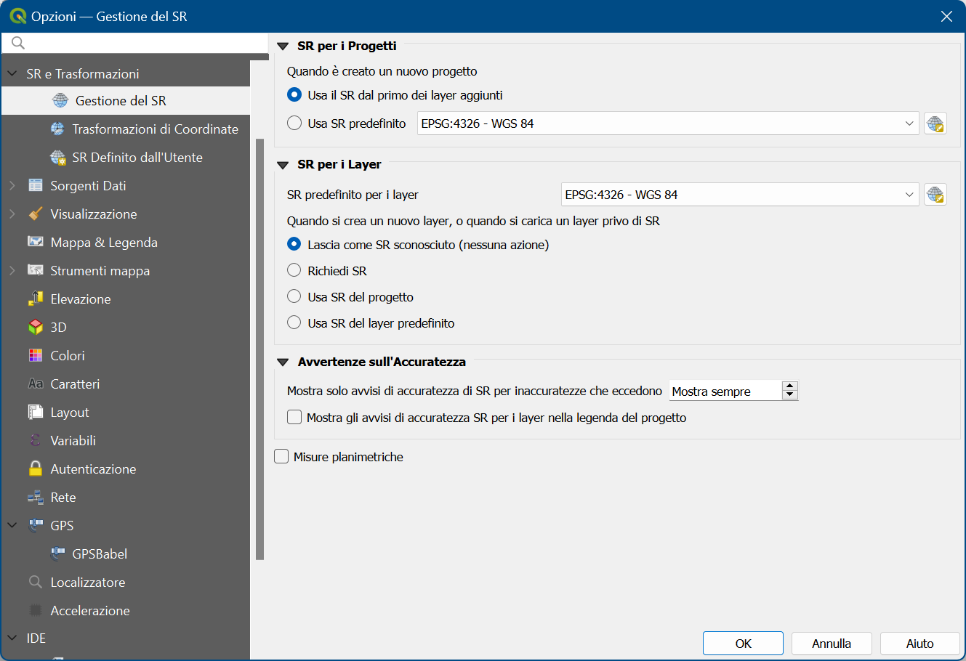This screenshot has height=661, width=966.
Task: Collapse SR per i Layer section
Action: point(283,165)
